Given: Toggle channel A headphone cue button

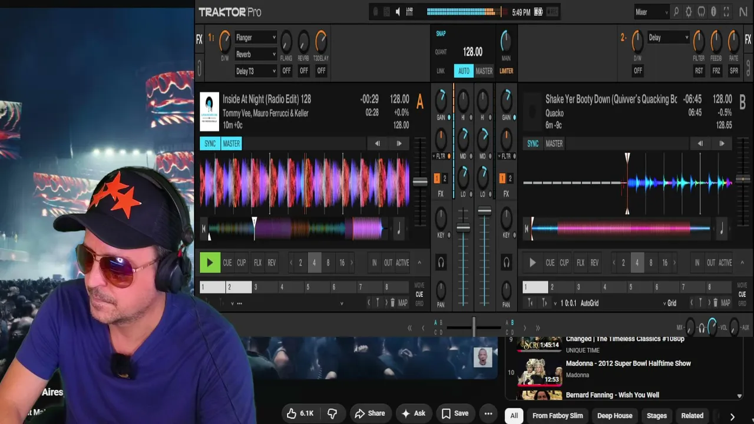Looking at the screenshot, I should (x=441, y=263).
